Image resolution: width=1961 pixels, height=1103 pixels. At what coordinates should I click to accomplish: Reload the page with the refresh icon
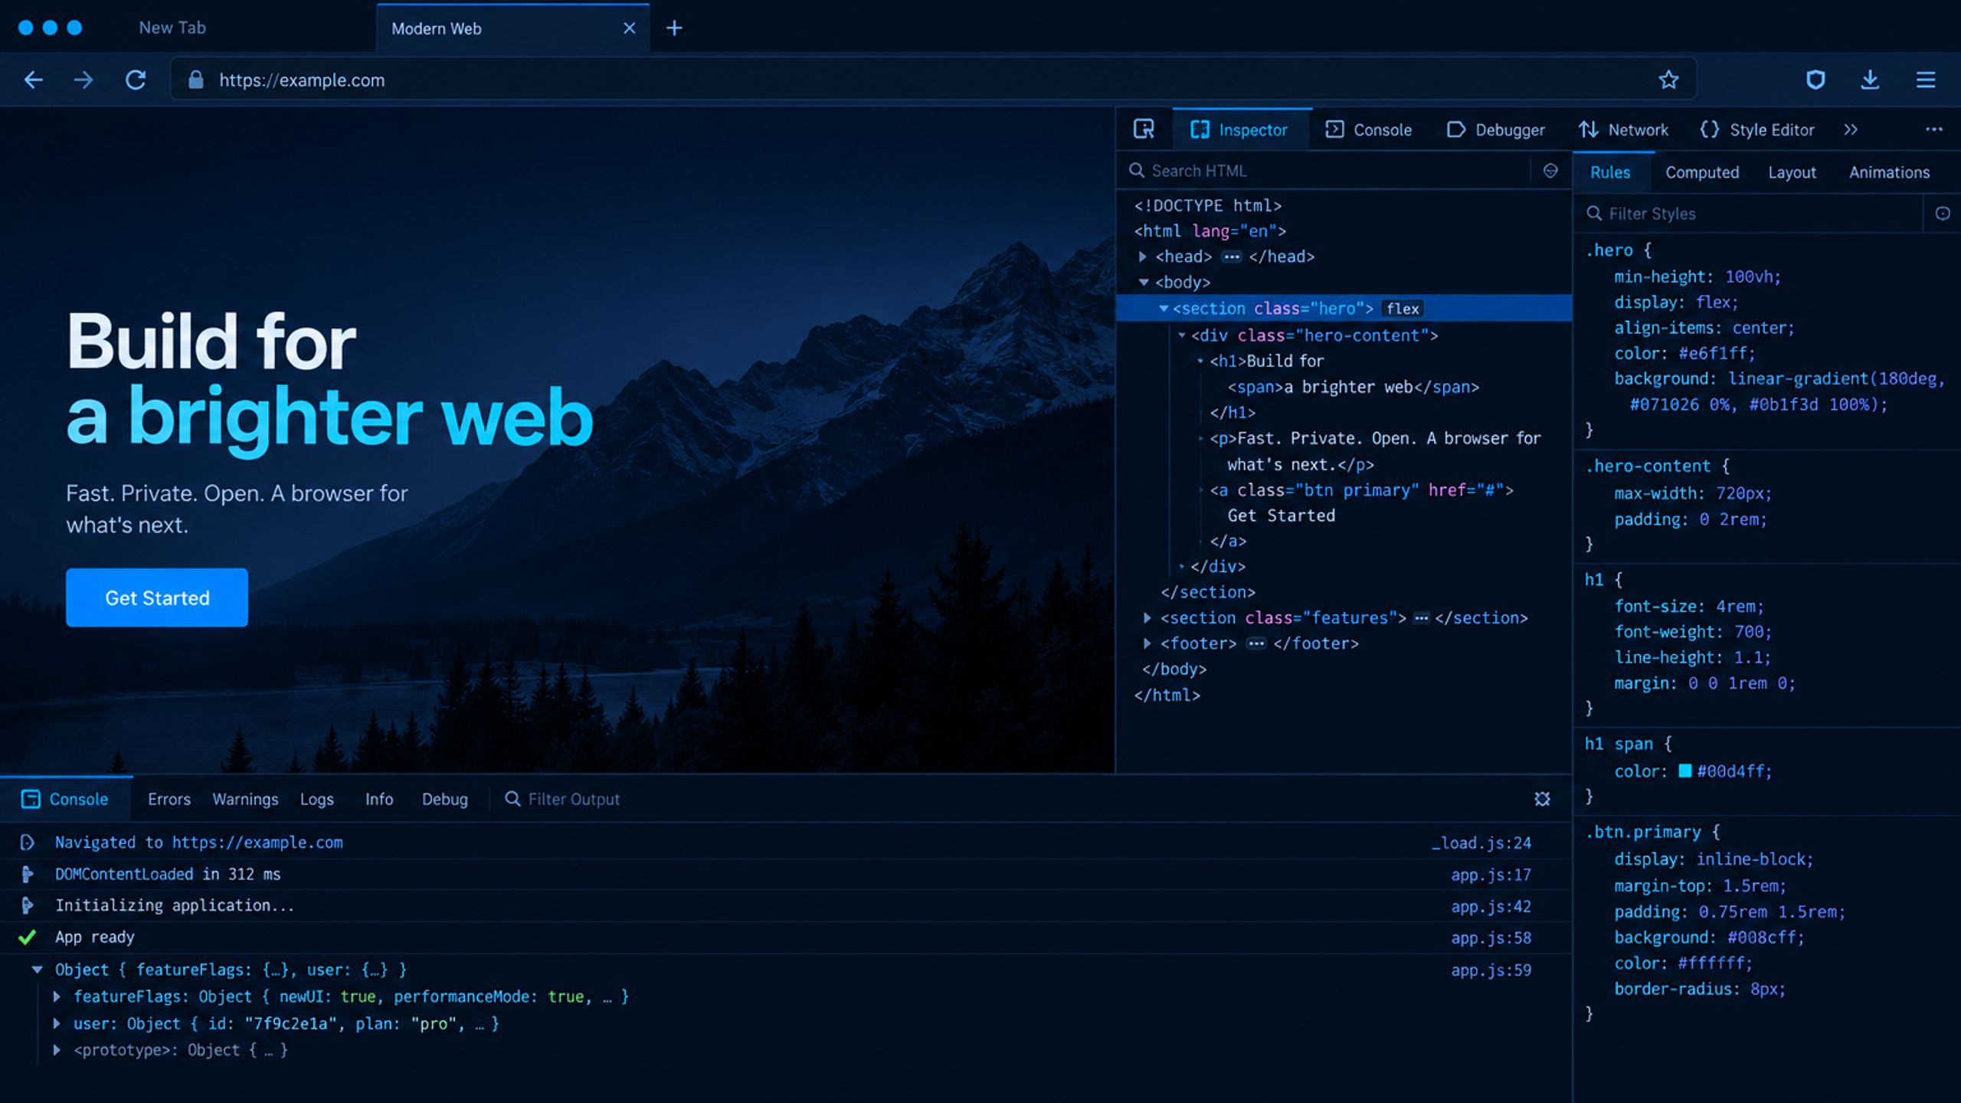(136, 80)
